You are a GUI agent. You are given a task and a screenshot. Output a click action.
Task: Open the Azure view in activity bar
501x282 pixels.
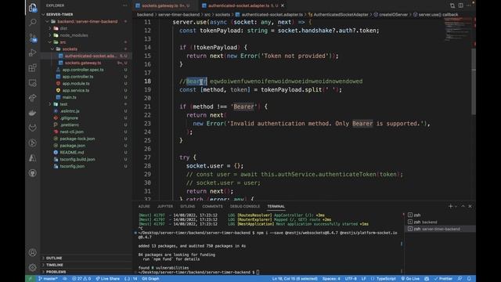[x=33, y=158]
